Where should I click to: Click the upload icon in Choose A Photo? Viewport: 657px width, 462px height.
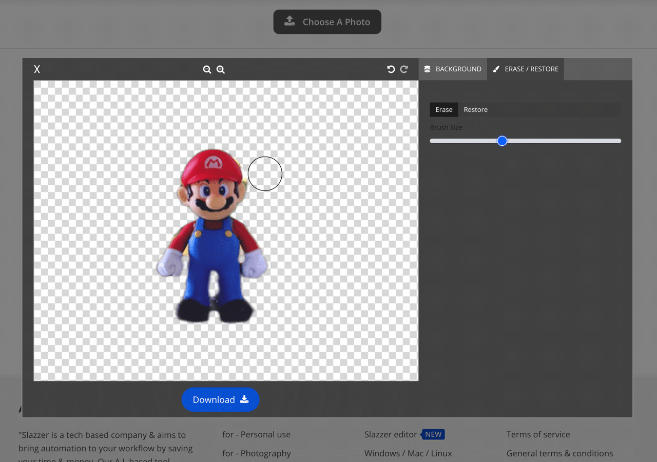tap(289, 21)
